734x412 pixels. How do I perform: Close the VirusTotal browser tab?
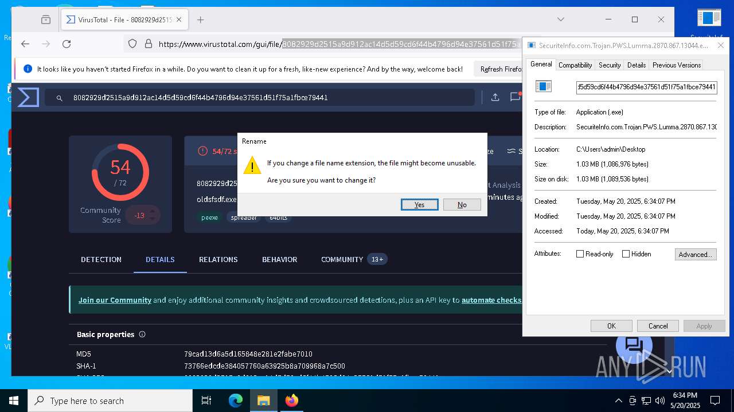coord(179,19)
